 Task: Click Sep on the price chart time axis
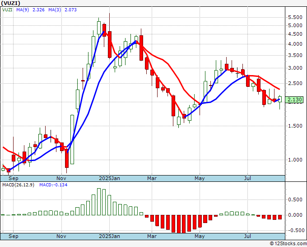pyautogui.click(x=13, y=178)
